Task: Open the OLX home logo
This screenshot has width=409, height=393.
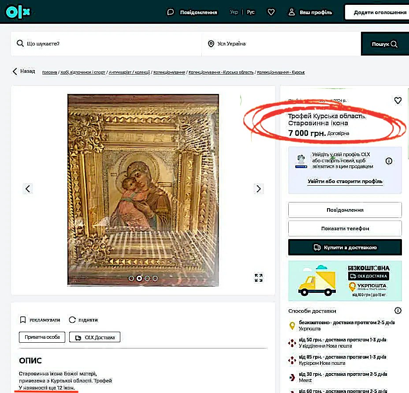Action: [x=18, y=12]
